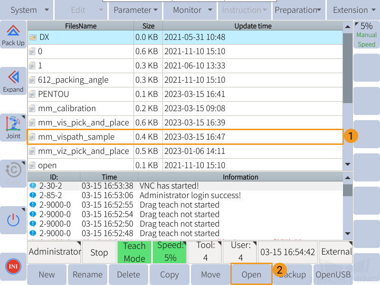The image size is (380, 285).
Task: Click the red INI icon
Action: click(x=13, y=266)
